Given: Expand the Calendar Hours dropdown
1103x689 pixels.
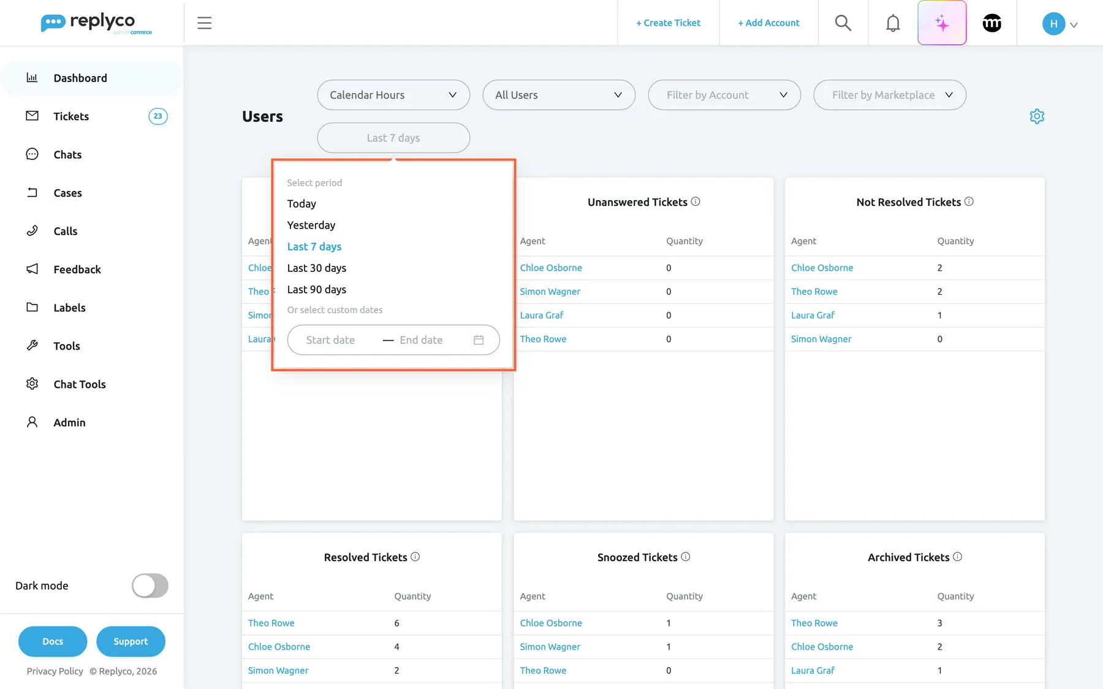Looking at the screenshot, I should (393, 95).
